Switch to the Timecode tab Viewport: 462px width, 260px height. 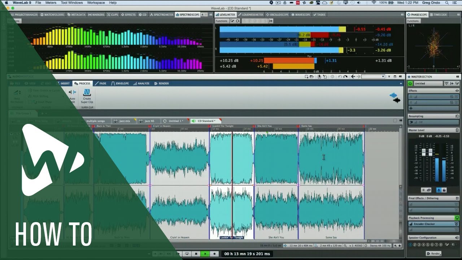point(439,14)
